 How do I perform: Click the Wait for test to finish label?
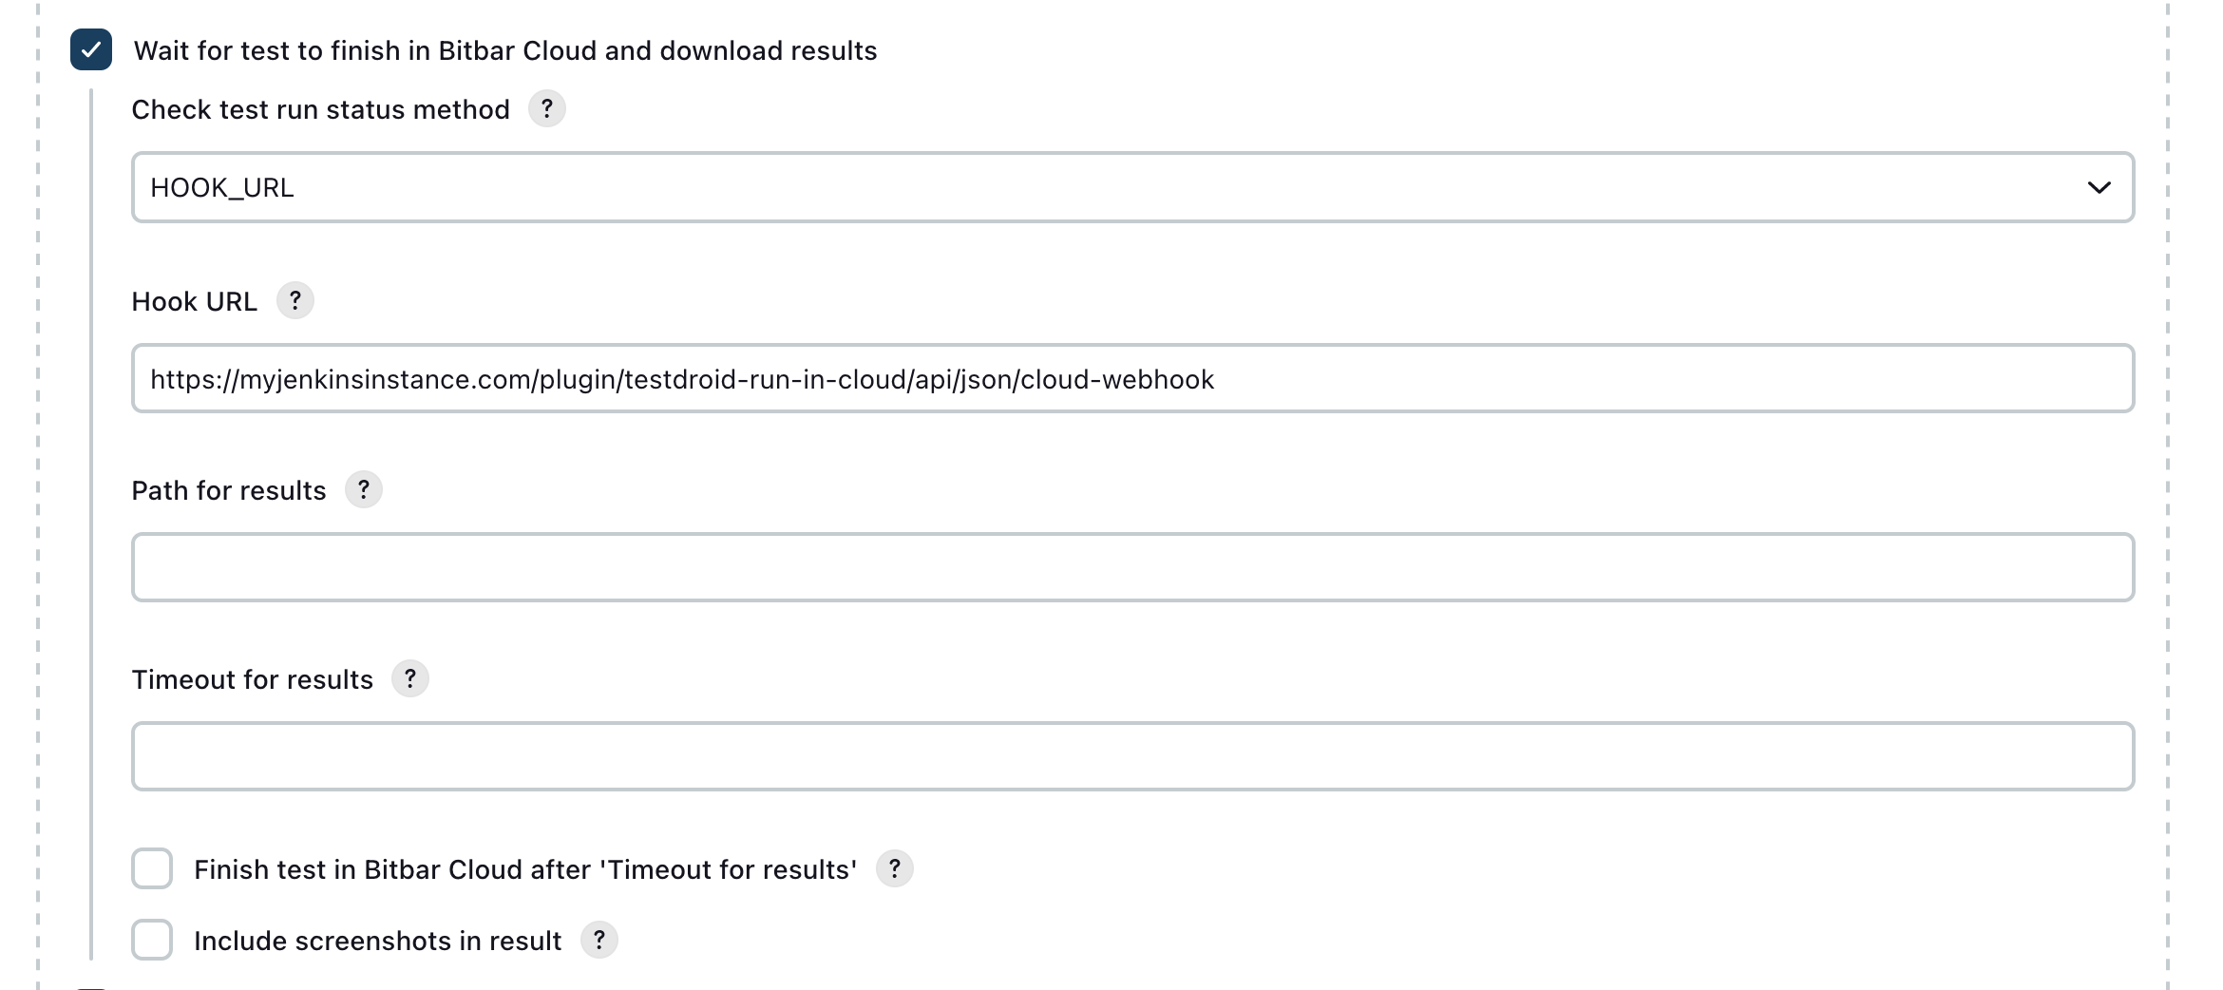(x=507, y=50)
